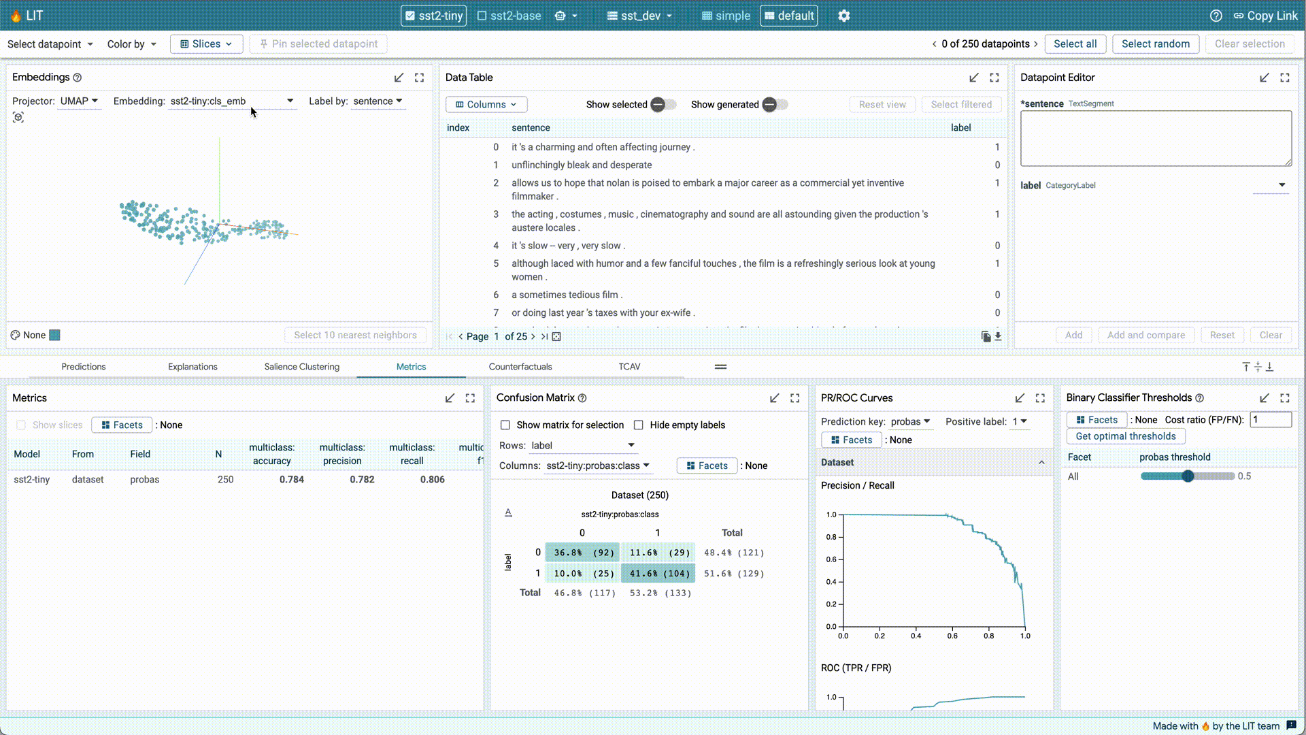Screen dimensions: 1306x735
Task: Click the settings gear icon top toolbar
Action: point(844,15)
